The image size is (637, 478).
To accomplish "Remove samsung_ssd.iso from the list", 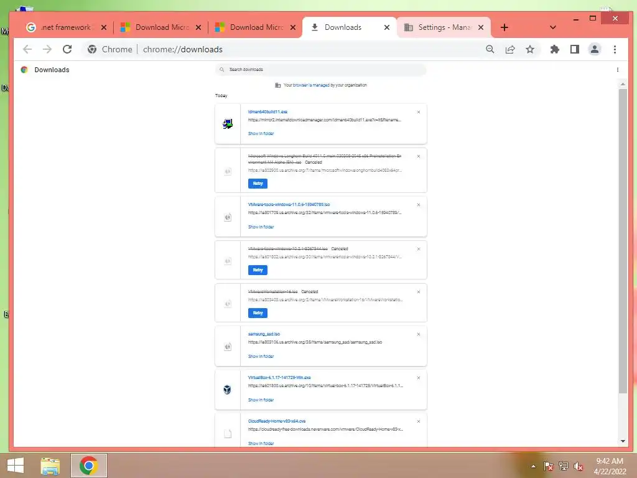I will point(419,334).
